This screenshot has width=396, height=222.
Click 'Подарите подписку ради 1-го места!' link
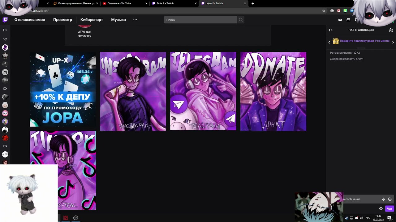click(x=365, y=41)
